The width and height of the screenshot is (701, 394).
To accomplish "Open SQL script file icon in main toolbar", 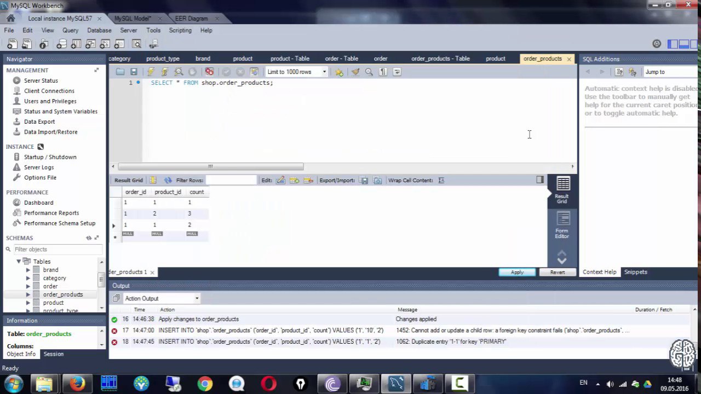I will click(26, 44).
